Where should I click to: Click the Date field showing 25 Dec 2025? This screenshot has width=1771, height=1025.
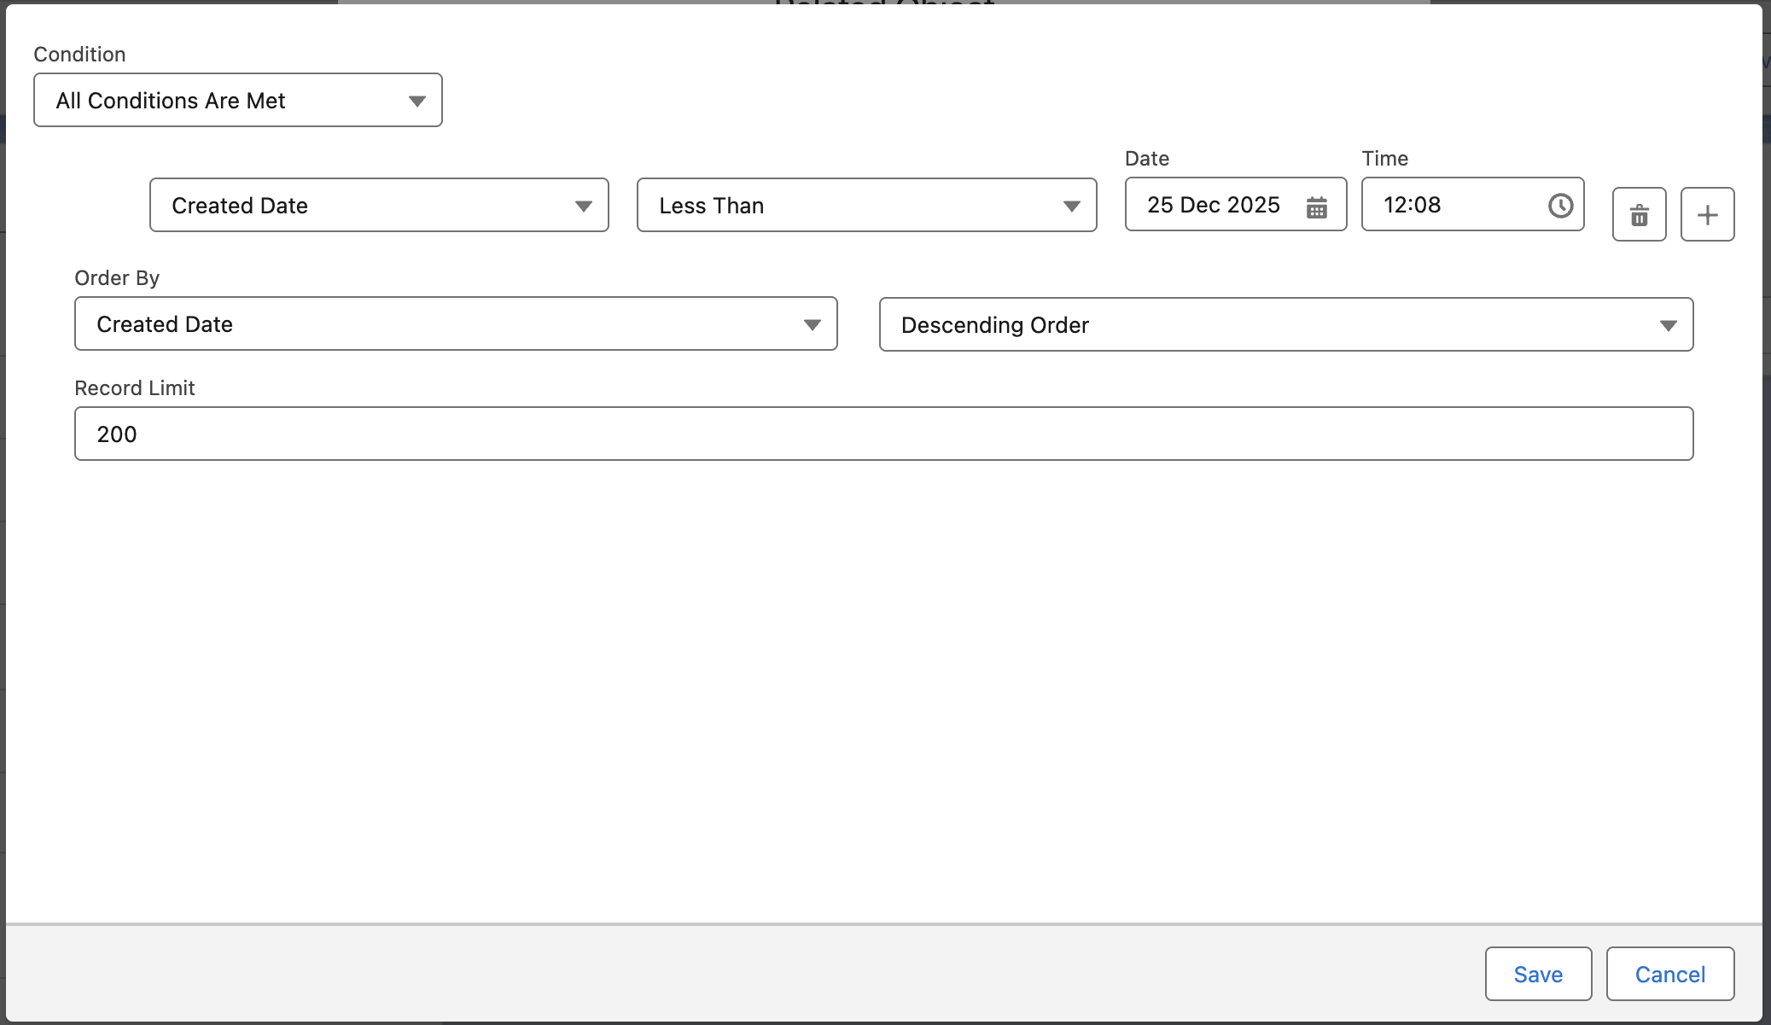tap(1213, 206)
